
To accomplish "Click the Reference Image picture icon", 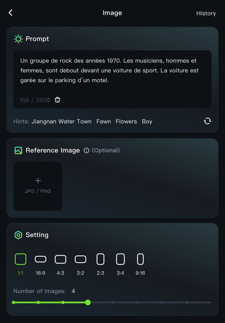I will pyautogui.click(x=18, y=151).
